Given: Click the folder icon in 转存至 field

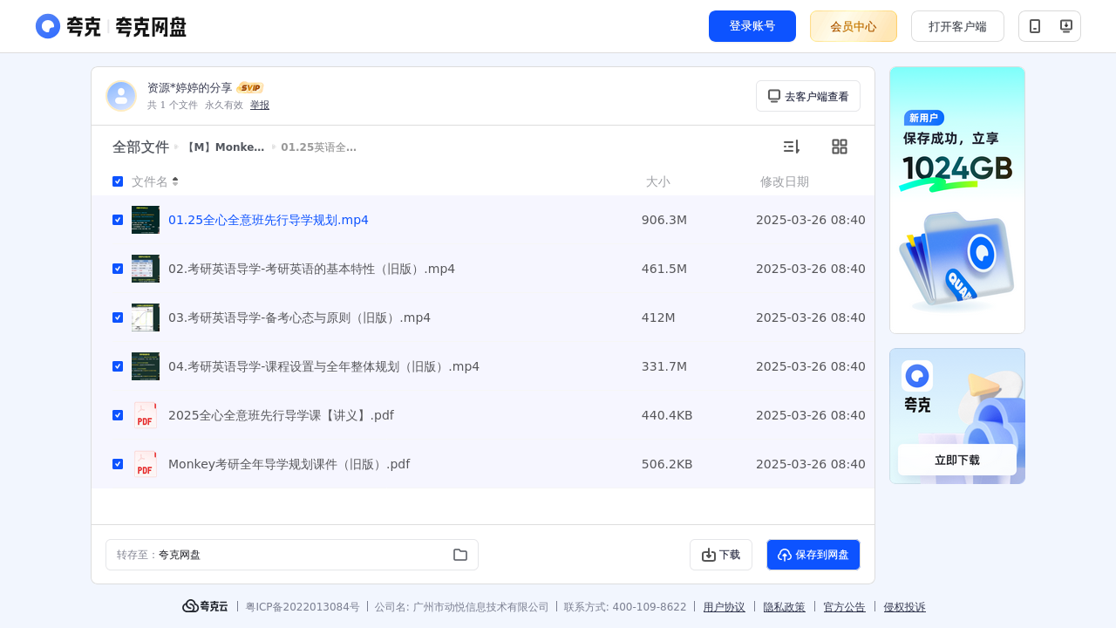Looking at the screenshot, I should 460,555.
